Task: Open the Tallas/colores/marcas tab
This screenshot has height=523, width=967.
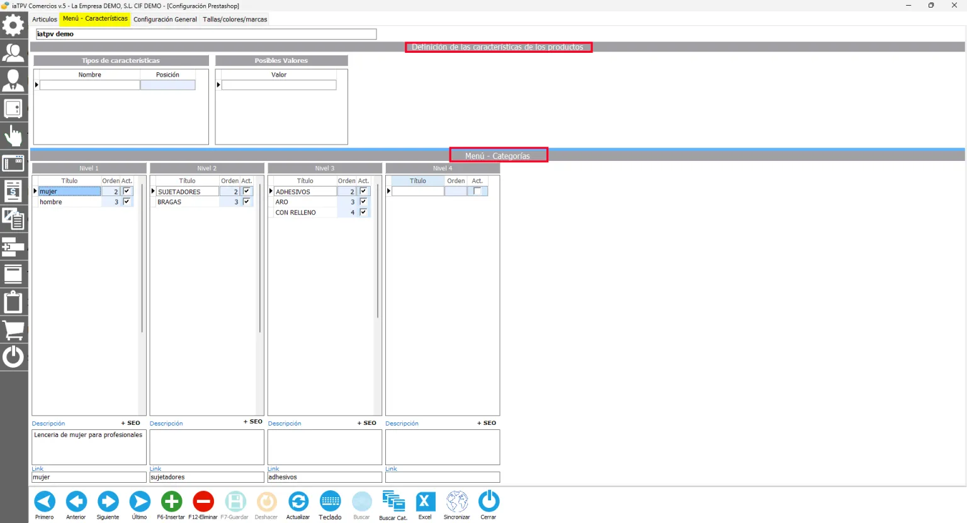Action: coord(235,19)
